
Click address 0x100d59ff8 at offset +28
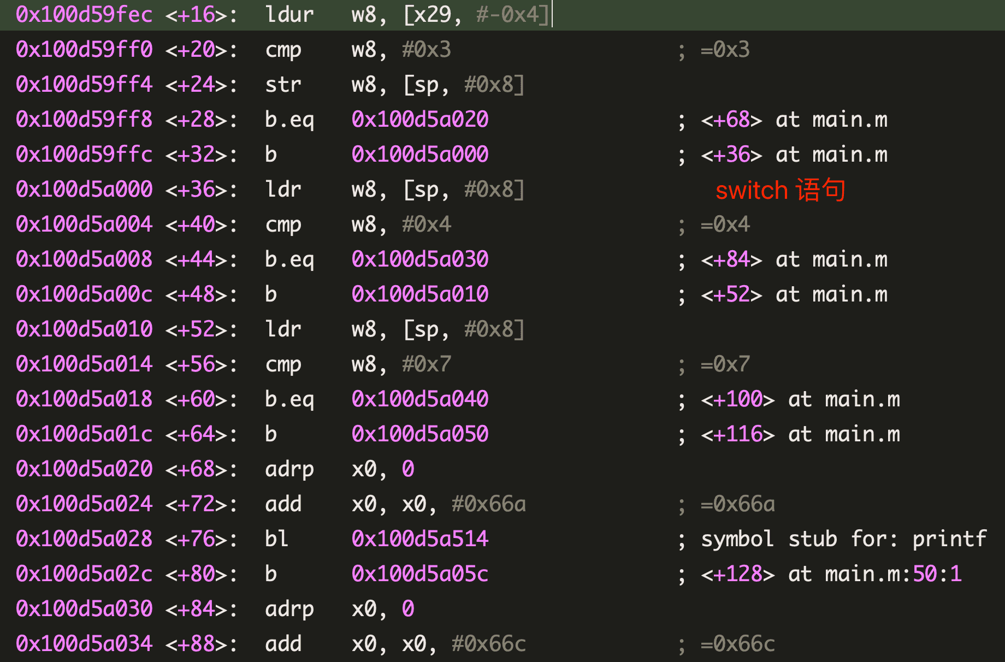click(x=84, y=120)
